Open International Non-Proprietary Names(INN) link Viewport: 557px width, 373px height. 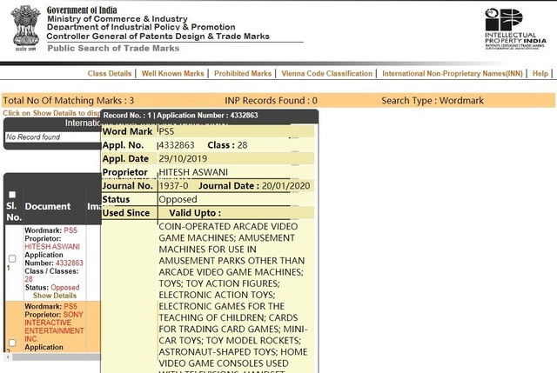point(453,73)
